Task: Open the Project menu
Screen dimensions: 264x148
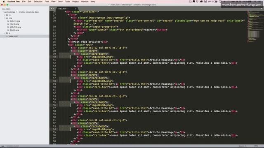Action: tap(75, 2)
